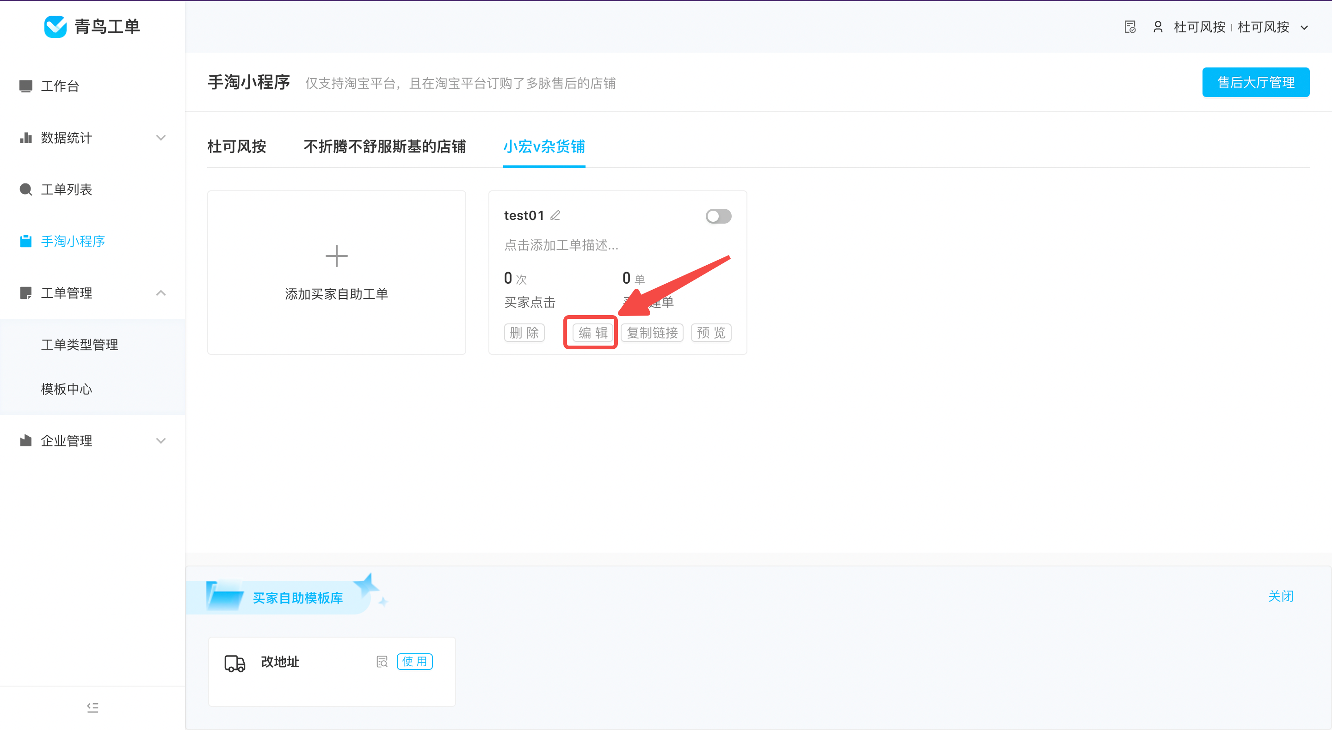Click the user avatar icon in header
Screen dimensions: 1332x730
click(x=1158, y=27)
